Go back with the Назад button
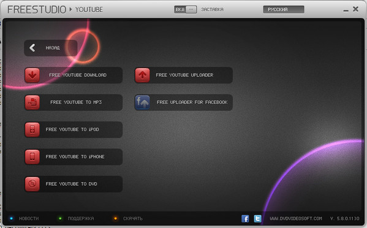 pyautogui.click(x=51, y=48)
